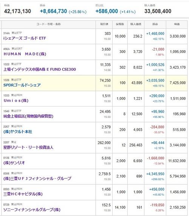Click code 8729 東証PRM label

(x=13, y=204)
